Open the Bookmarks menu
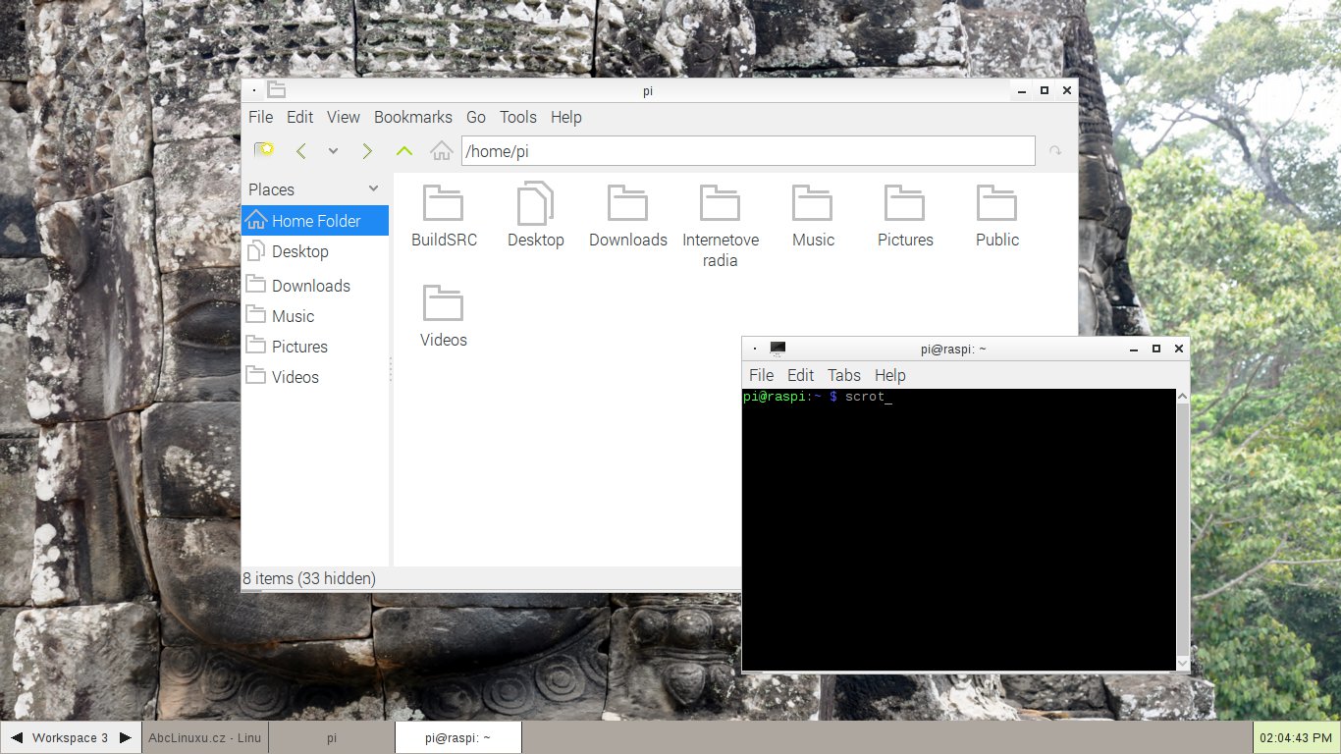Screen dimensions: 1341x754 (x=412, y=117)
